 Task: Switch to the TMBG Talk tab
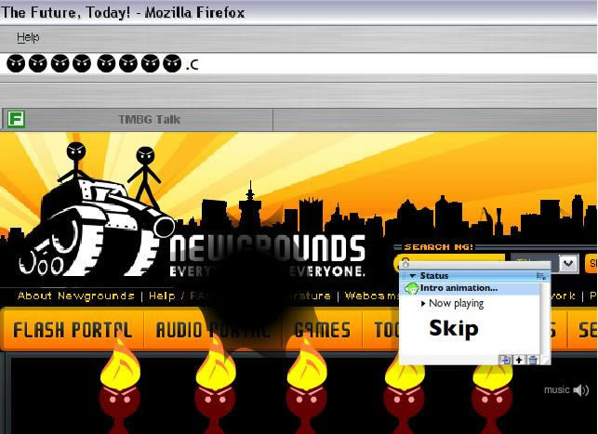coord(149,119)
